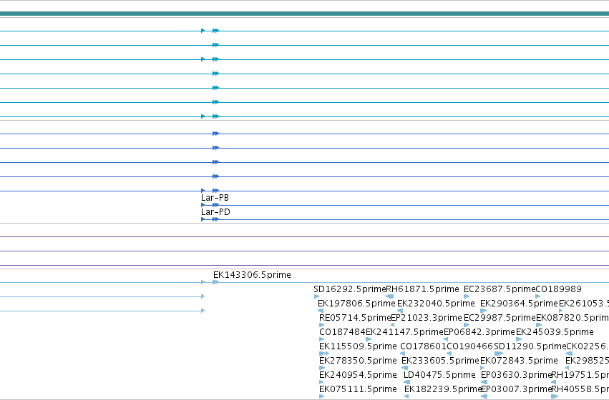Click the EK233605.5prime label
This screenshot has height=400, width=609.
(x=440, y=361)
